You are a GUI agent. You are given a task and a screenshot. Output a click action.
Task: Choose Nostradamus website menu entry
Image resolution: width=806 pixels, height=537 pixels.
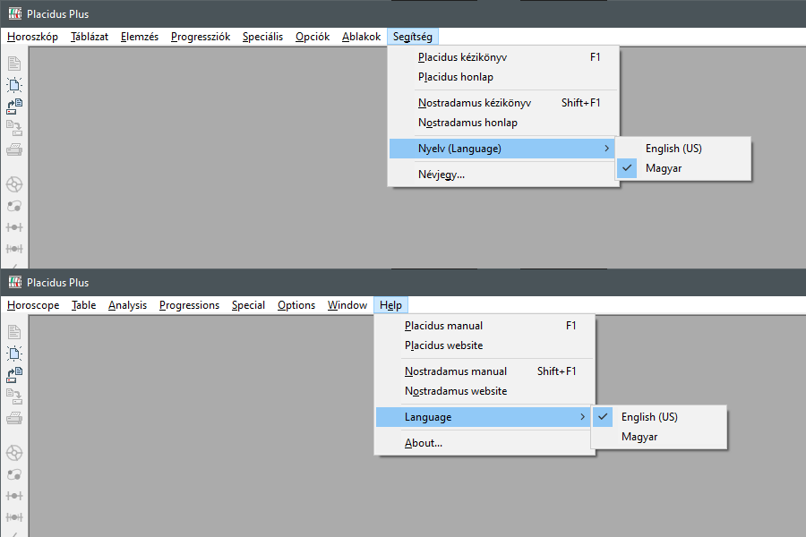[x=484, y=391]
